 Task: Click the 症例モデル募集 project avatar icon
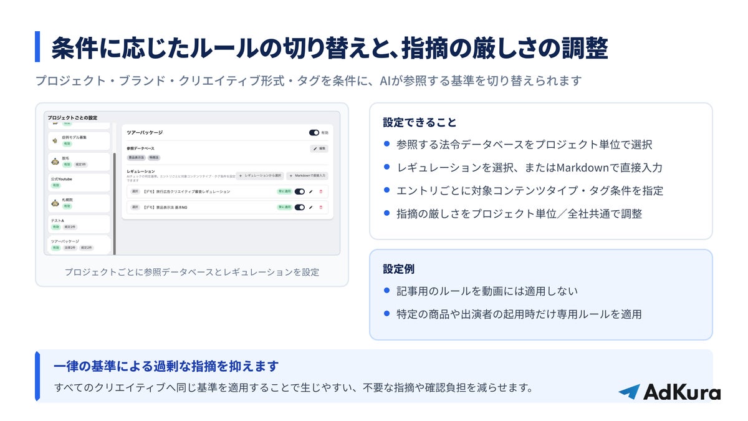click(55, 140)
